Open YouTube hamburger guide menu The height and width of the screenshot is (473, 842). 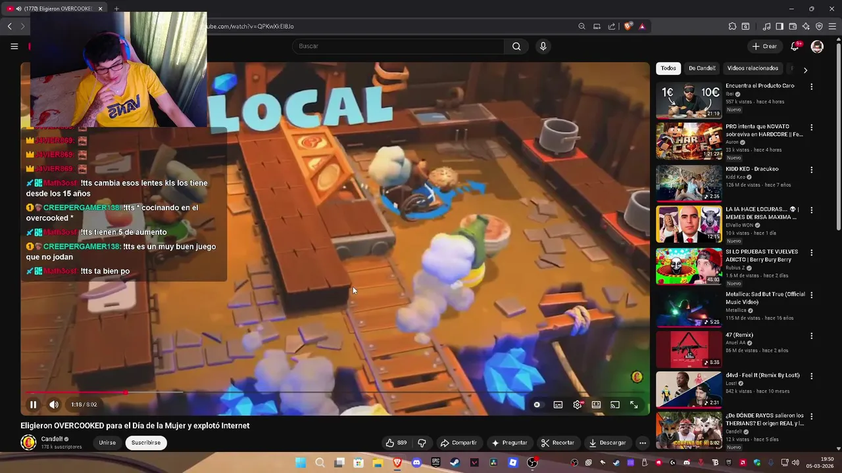[x=14, y=46]
